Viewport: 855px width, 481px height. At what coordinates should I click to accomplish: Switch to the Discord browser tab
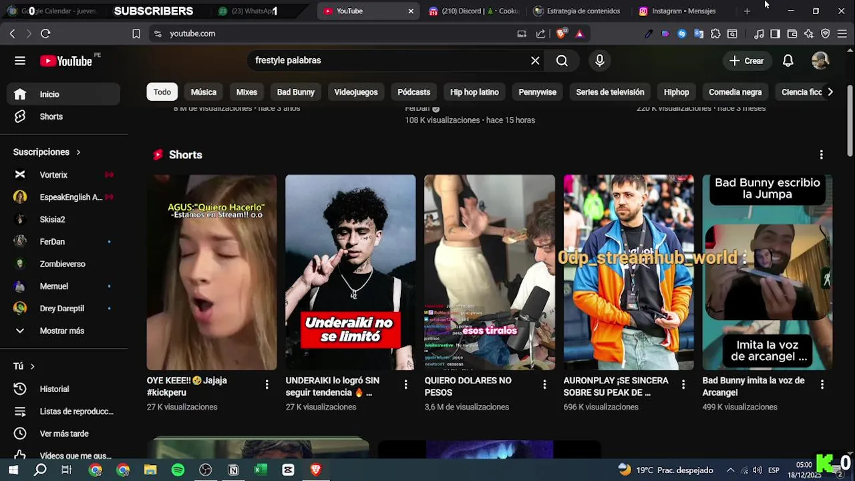pos(475,11)
